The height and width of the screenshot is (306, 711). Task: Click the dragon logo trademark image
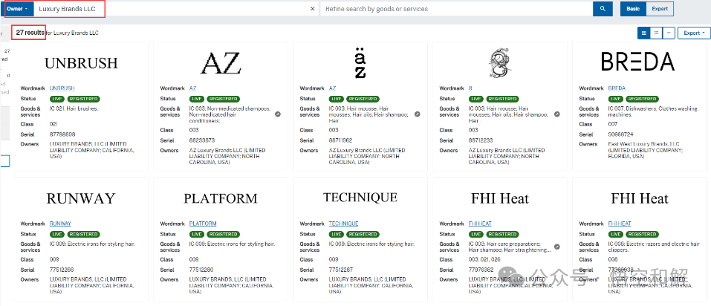[500, 62]
